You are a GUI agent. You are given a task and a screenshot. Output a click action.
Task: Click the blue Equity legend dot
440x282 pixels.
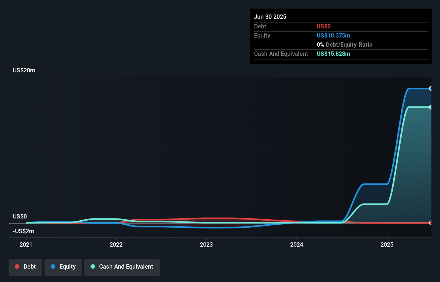coord(53,266)
